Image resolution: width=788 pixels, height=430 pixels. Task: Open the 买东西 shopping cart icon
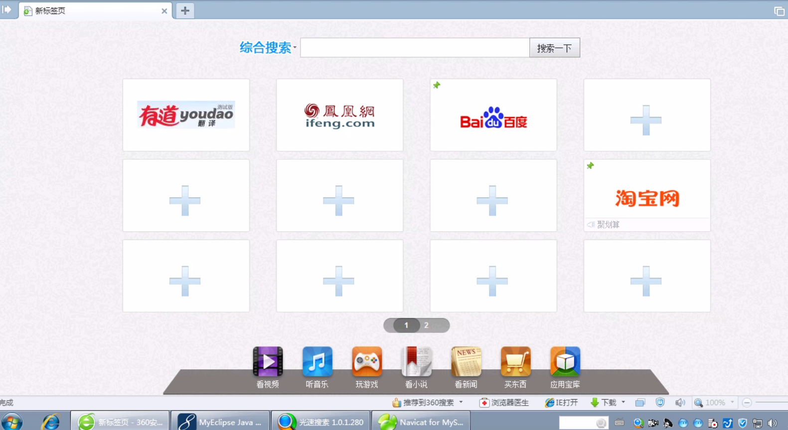click(515, 361)
